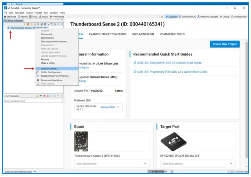Image resolution: width=251 pixels, height=177 pixels.
Task: Click the Create New Project button
Action: 224,44
